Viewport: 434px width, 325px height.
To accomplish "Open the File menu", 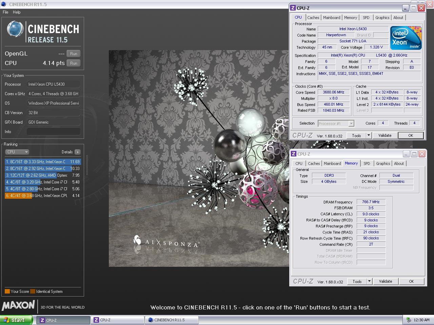I will (5, 12).
